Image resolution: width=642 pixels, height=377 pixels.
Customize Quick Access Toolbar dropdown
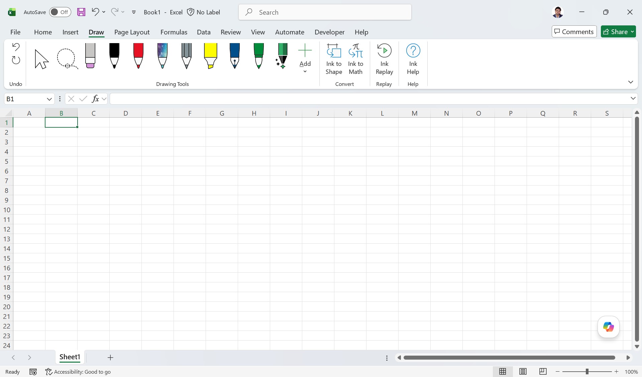coord(134,12)
